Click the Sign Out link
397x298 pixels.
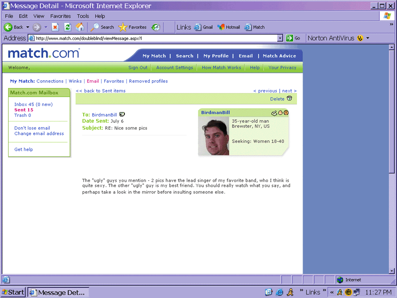(138, 67)
